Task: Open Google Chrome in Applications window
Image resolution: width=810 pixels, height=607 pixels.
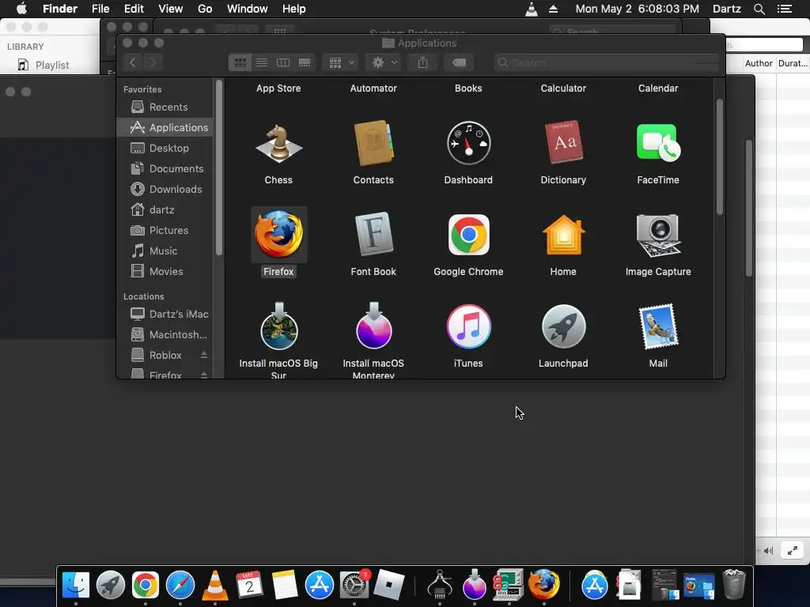Action: pyautogui.click(x=468, y=235)
